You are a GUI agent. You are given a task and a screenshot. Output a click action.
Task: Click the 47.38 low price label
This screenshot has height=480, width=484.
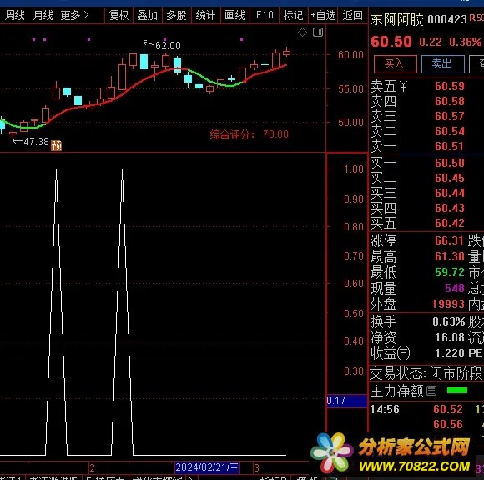coord(36,142)
